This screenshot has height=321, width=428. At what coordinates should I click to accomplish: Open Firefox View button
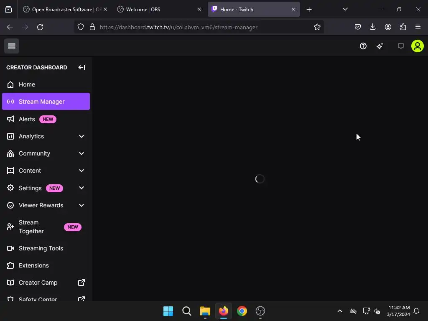[x=8, y=9]
